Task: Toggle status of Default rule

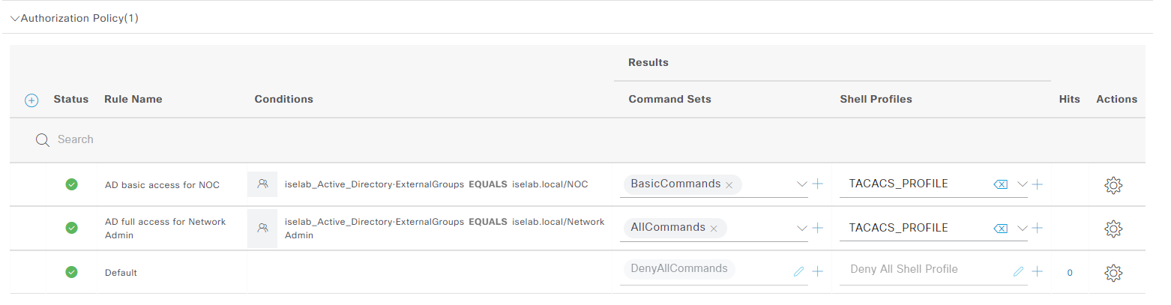Action: 72,272
